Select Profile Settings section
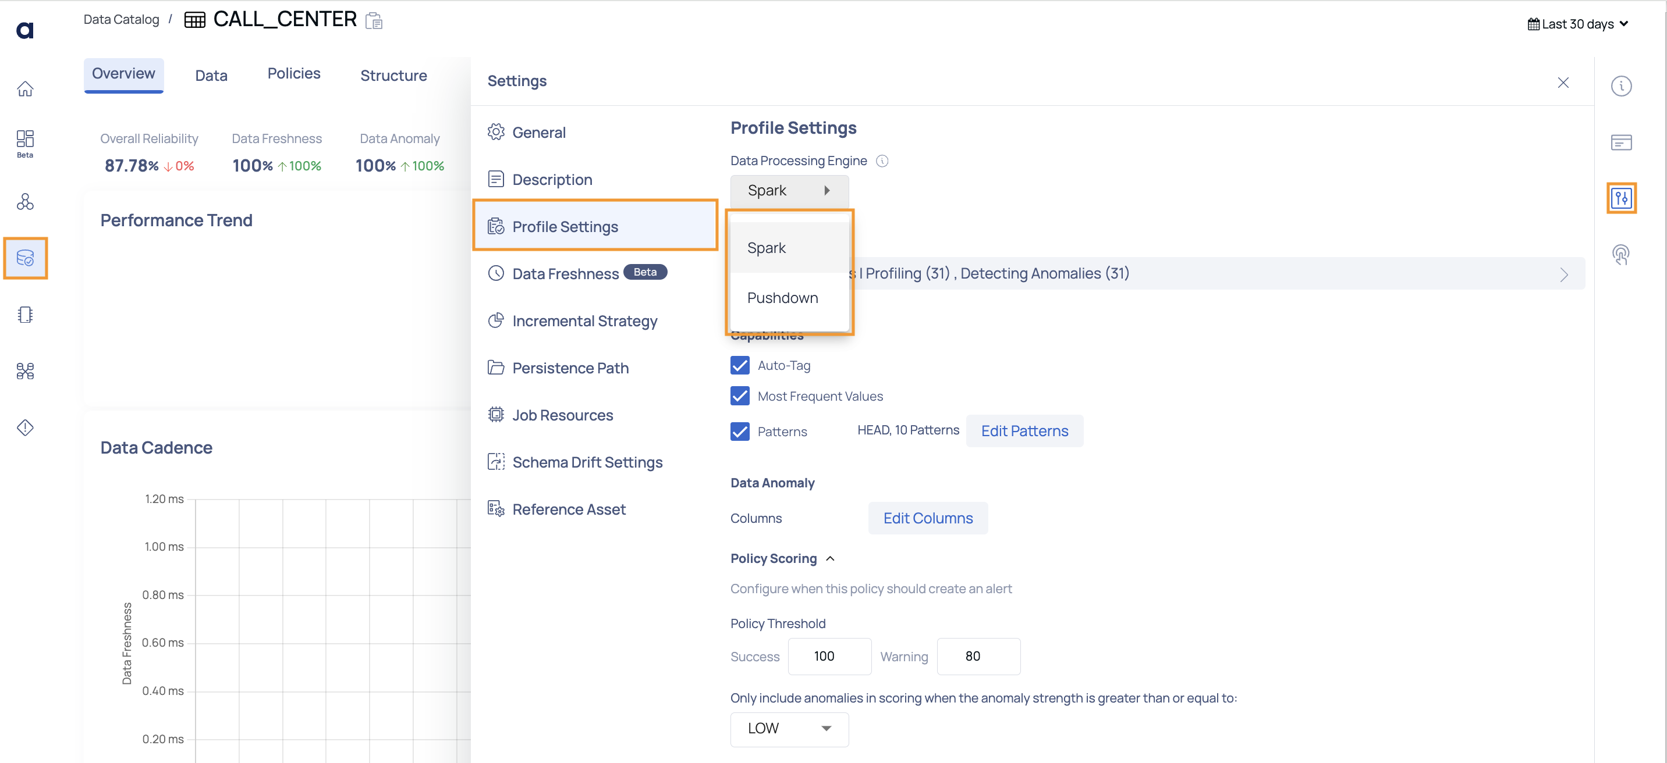Viewport: 1667px width, 763px height. [x=595, y=226]
